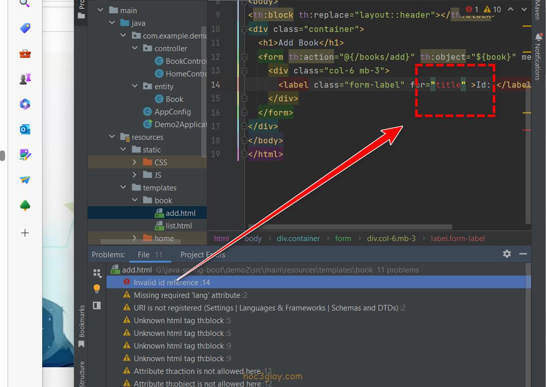
Task: Go to next highlighted error arrow
Action: point(524,9)
